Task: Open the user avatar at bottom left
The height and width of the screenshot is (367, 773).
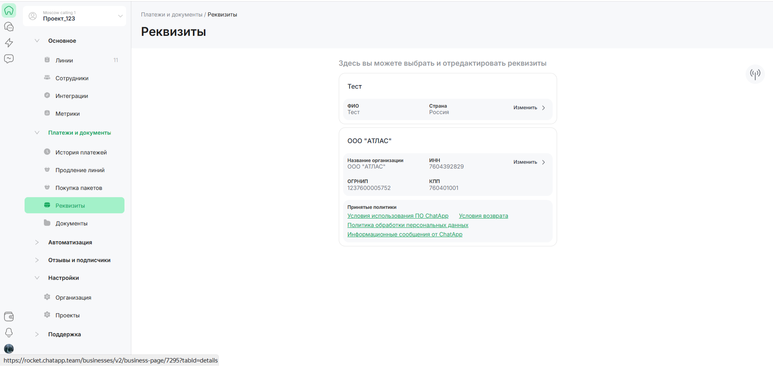Action: [9, 348]
